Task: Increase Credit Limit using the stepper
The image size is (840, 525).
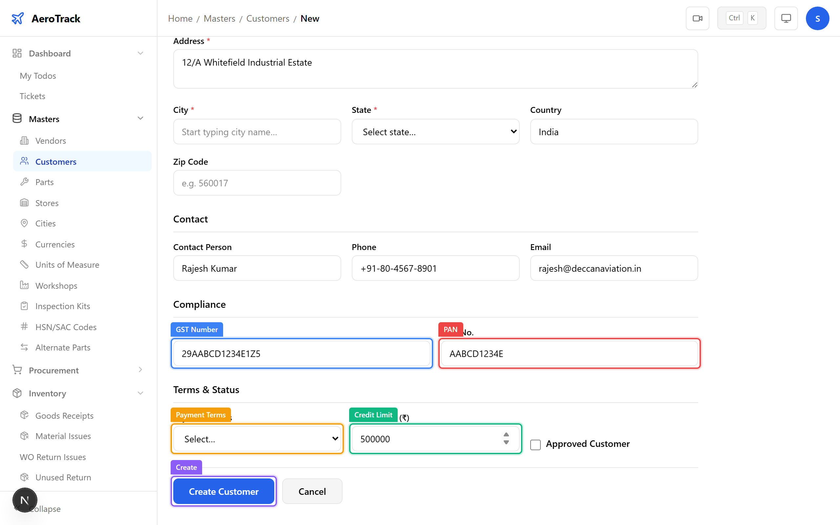Action: coord(506,434)
